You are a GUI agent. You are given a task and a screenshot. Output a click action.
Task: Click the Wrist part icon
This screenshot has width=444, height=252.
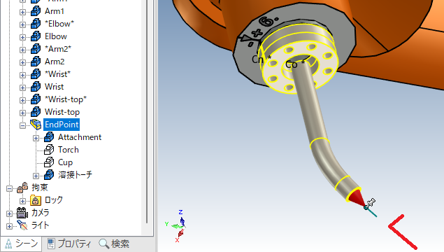[x=36, y=87]
